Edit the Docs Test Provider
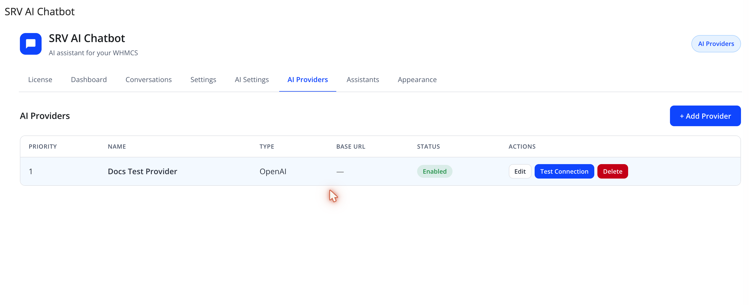This screenshot has height=305, width=749. [x=520, y=171]
